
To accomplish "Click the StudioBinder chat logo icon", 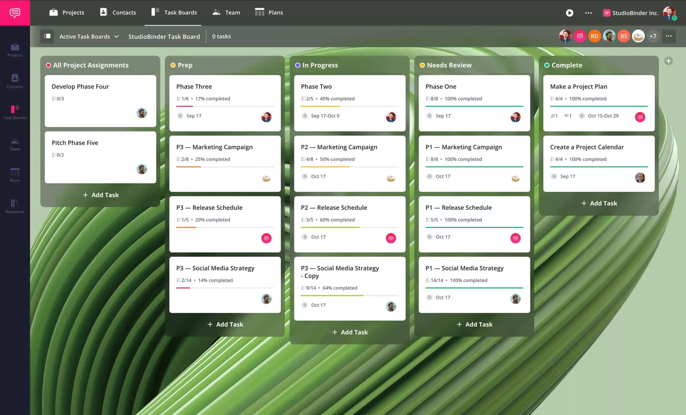I will click(15, 13).
